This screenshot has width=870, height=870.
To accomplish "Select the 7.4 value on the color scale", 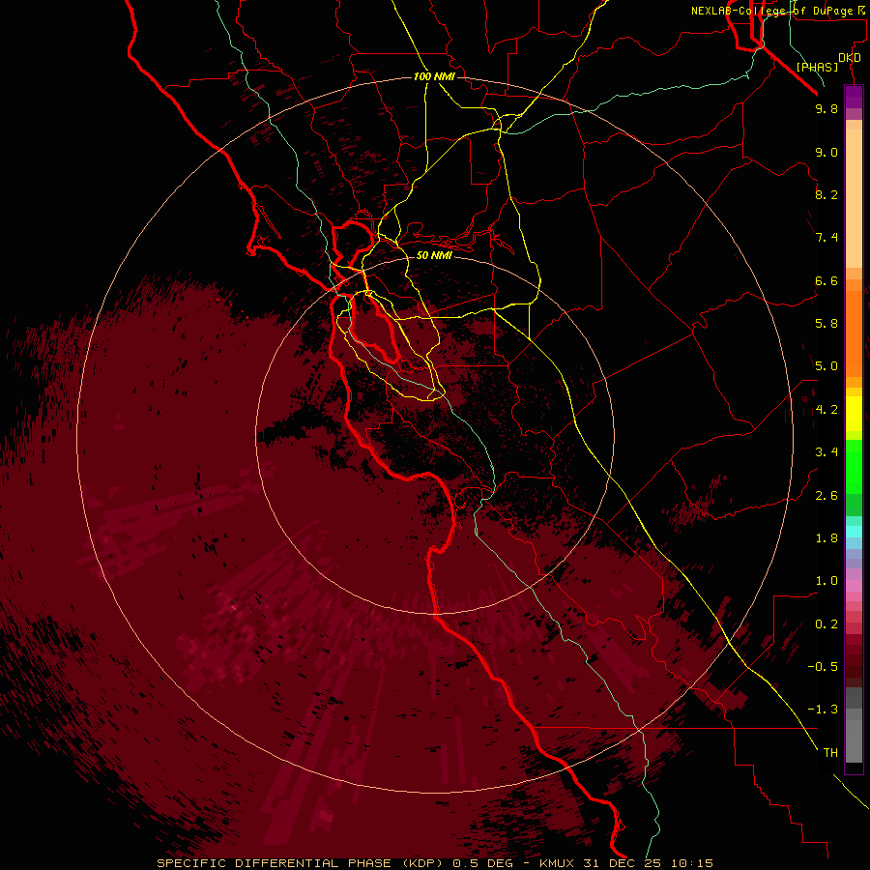I will (826, 238).
